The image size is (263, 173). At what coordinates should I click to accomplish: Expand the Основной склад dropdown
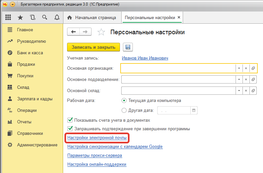coord(239,90)
